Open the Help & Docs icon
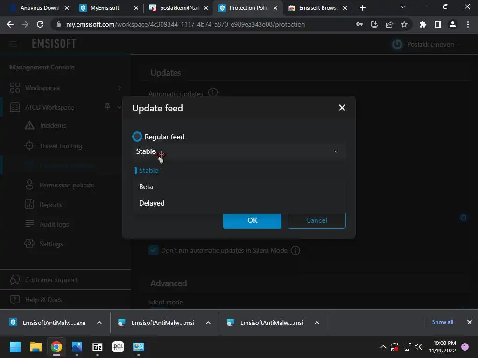Screen dimensions: 478x358 click(14, 300)
